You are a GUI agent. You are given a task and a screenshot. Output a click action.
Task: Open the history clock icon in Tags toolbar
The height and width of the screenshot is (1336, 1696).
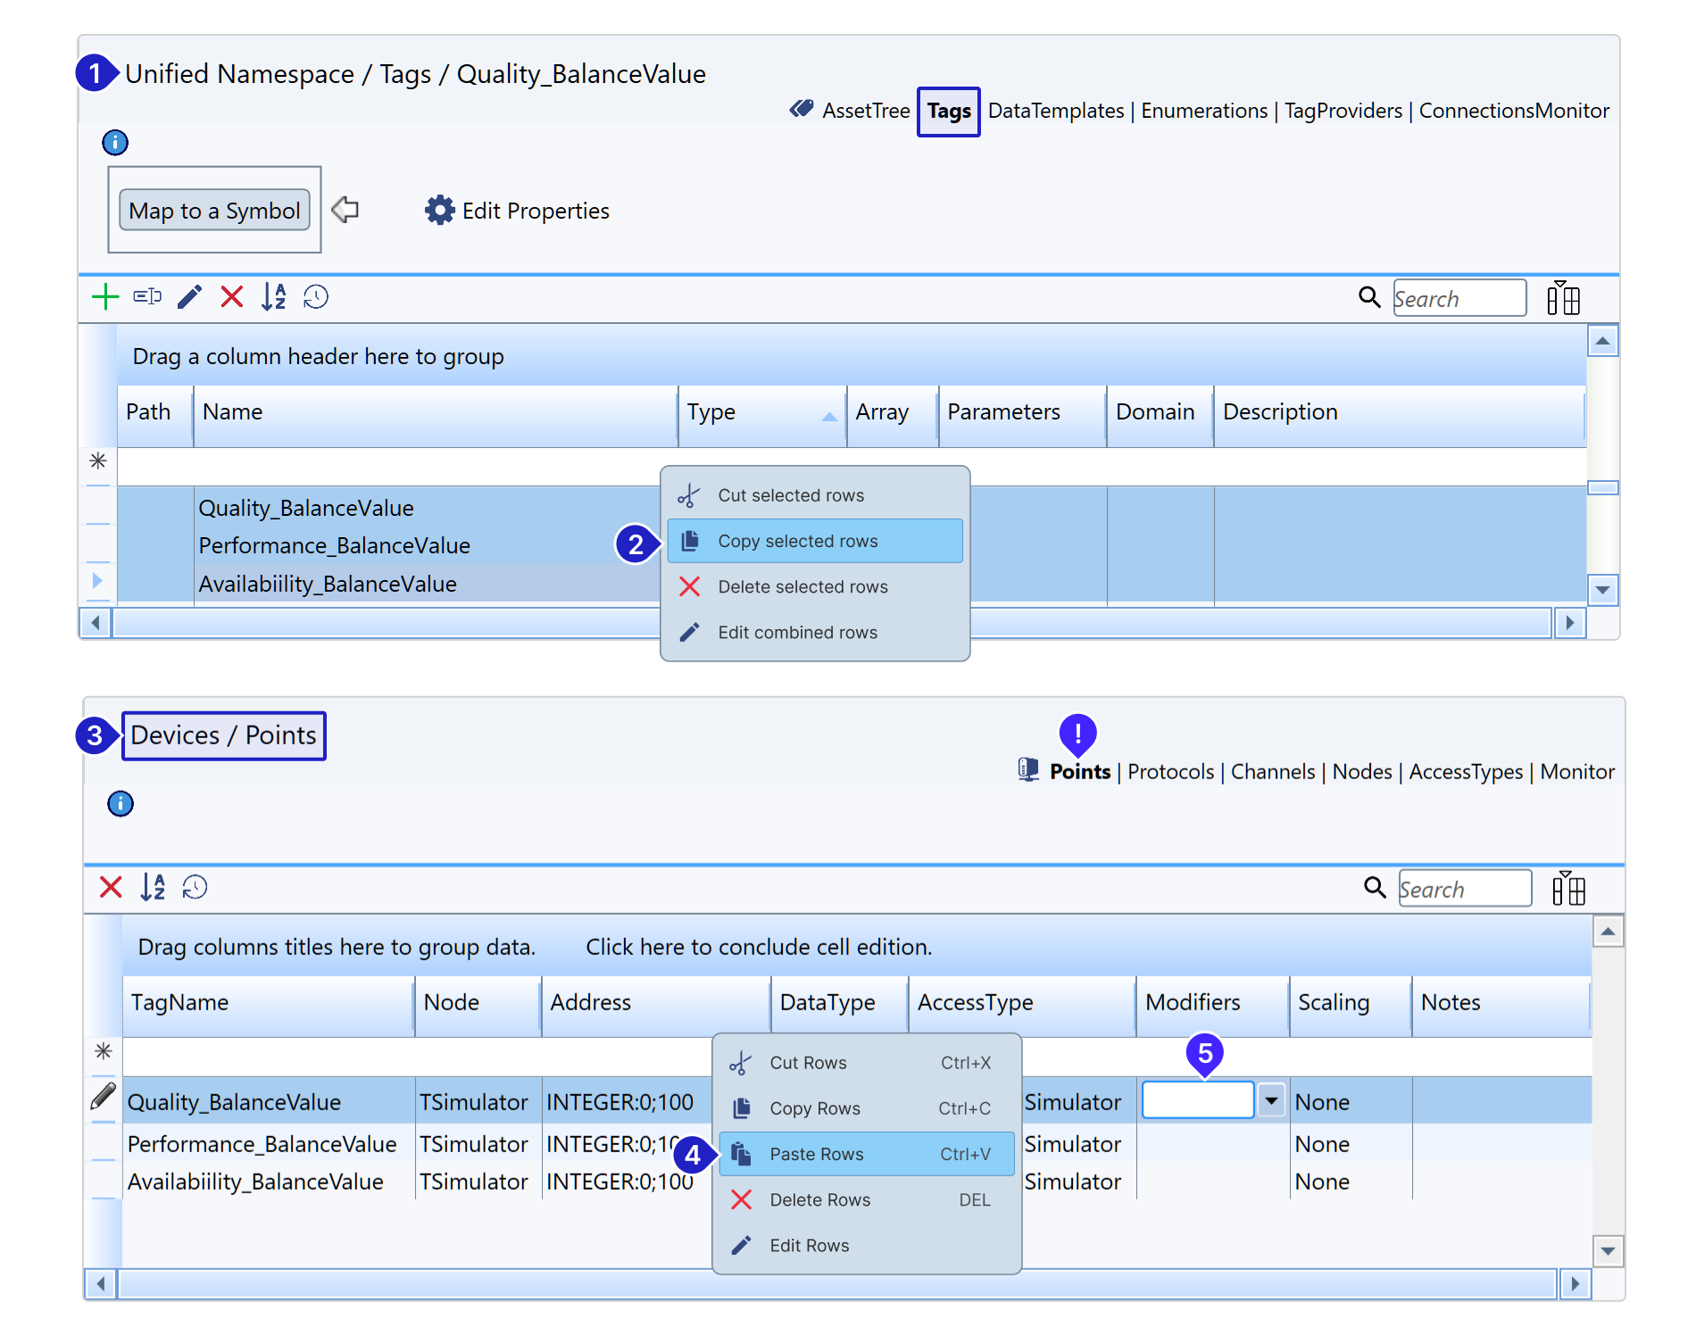(316, 297)
